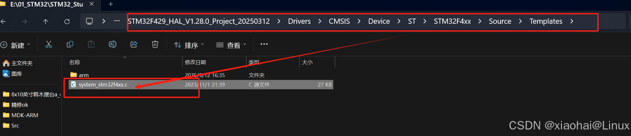Expand chevron after Templates in breadcrumb
This screenshot has width=631, height=136.
click(572, 21)
